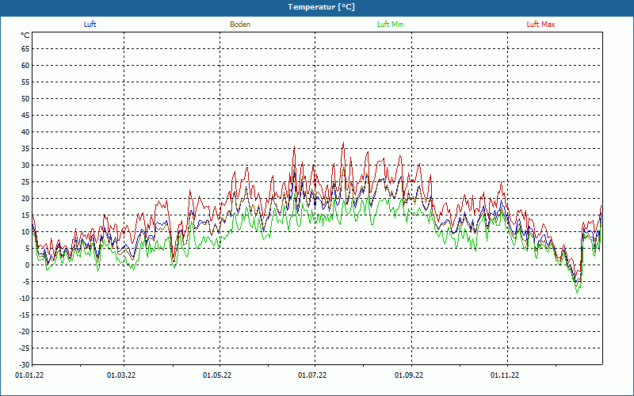Click the 65 value on y-axis
This screenshot has width=634, height=396.
click(25, 48)
